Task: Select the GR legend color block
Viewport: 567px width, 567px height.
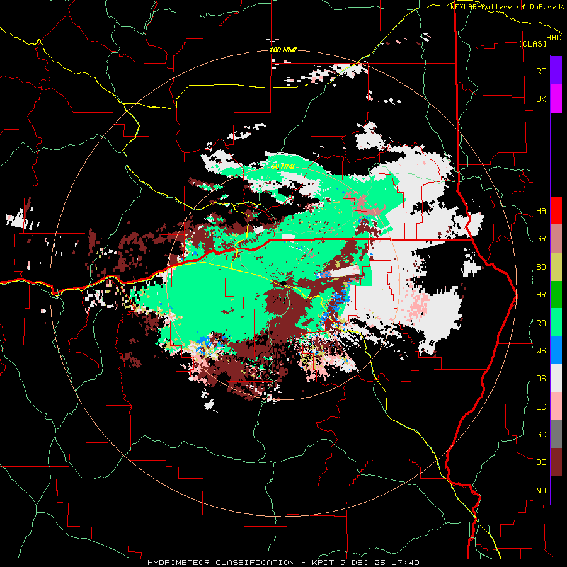Action: click(x=556, y=239)
